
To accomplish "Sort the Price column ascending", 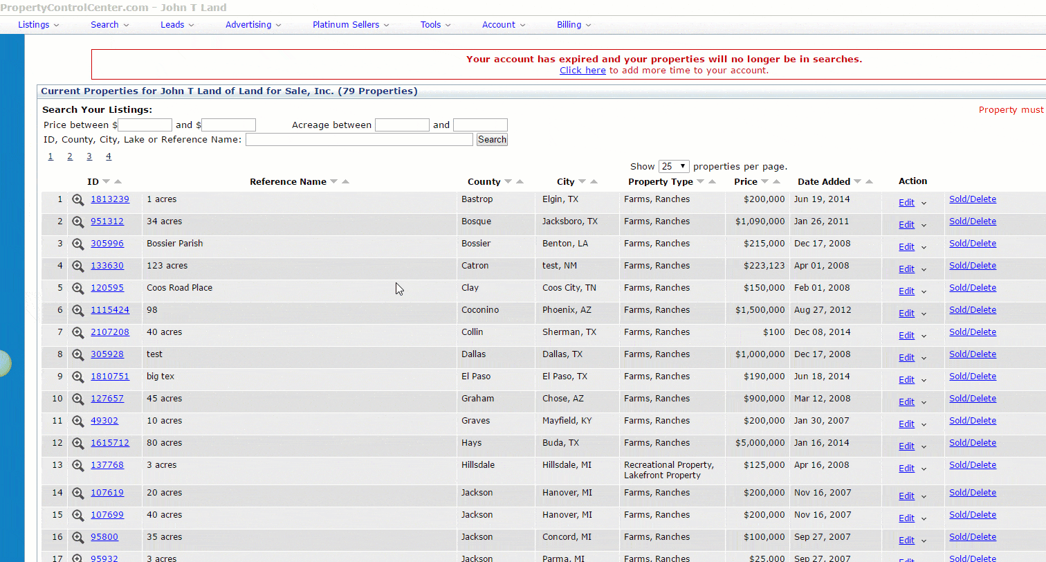I will (776, 181).
